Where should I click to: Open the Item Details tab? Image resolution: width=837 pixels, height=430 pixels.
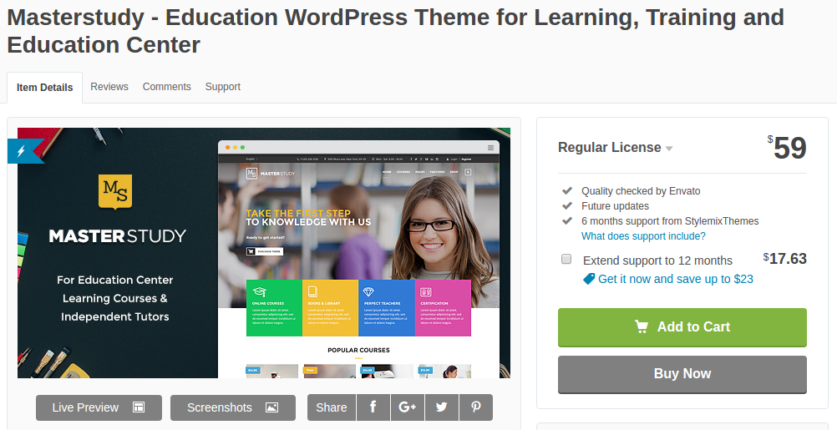(45, 88)
